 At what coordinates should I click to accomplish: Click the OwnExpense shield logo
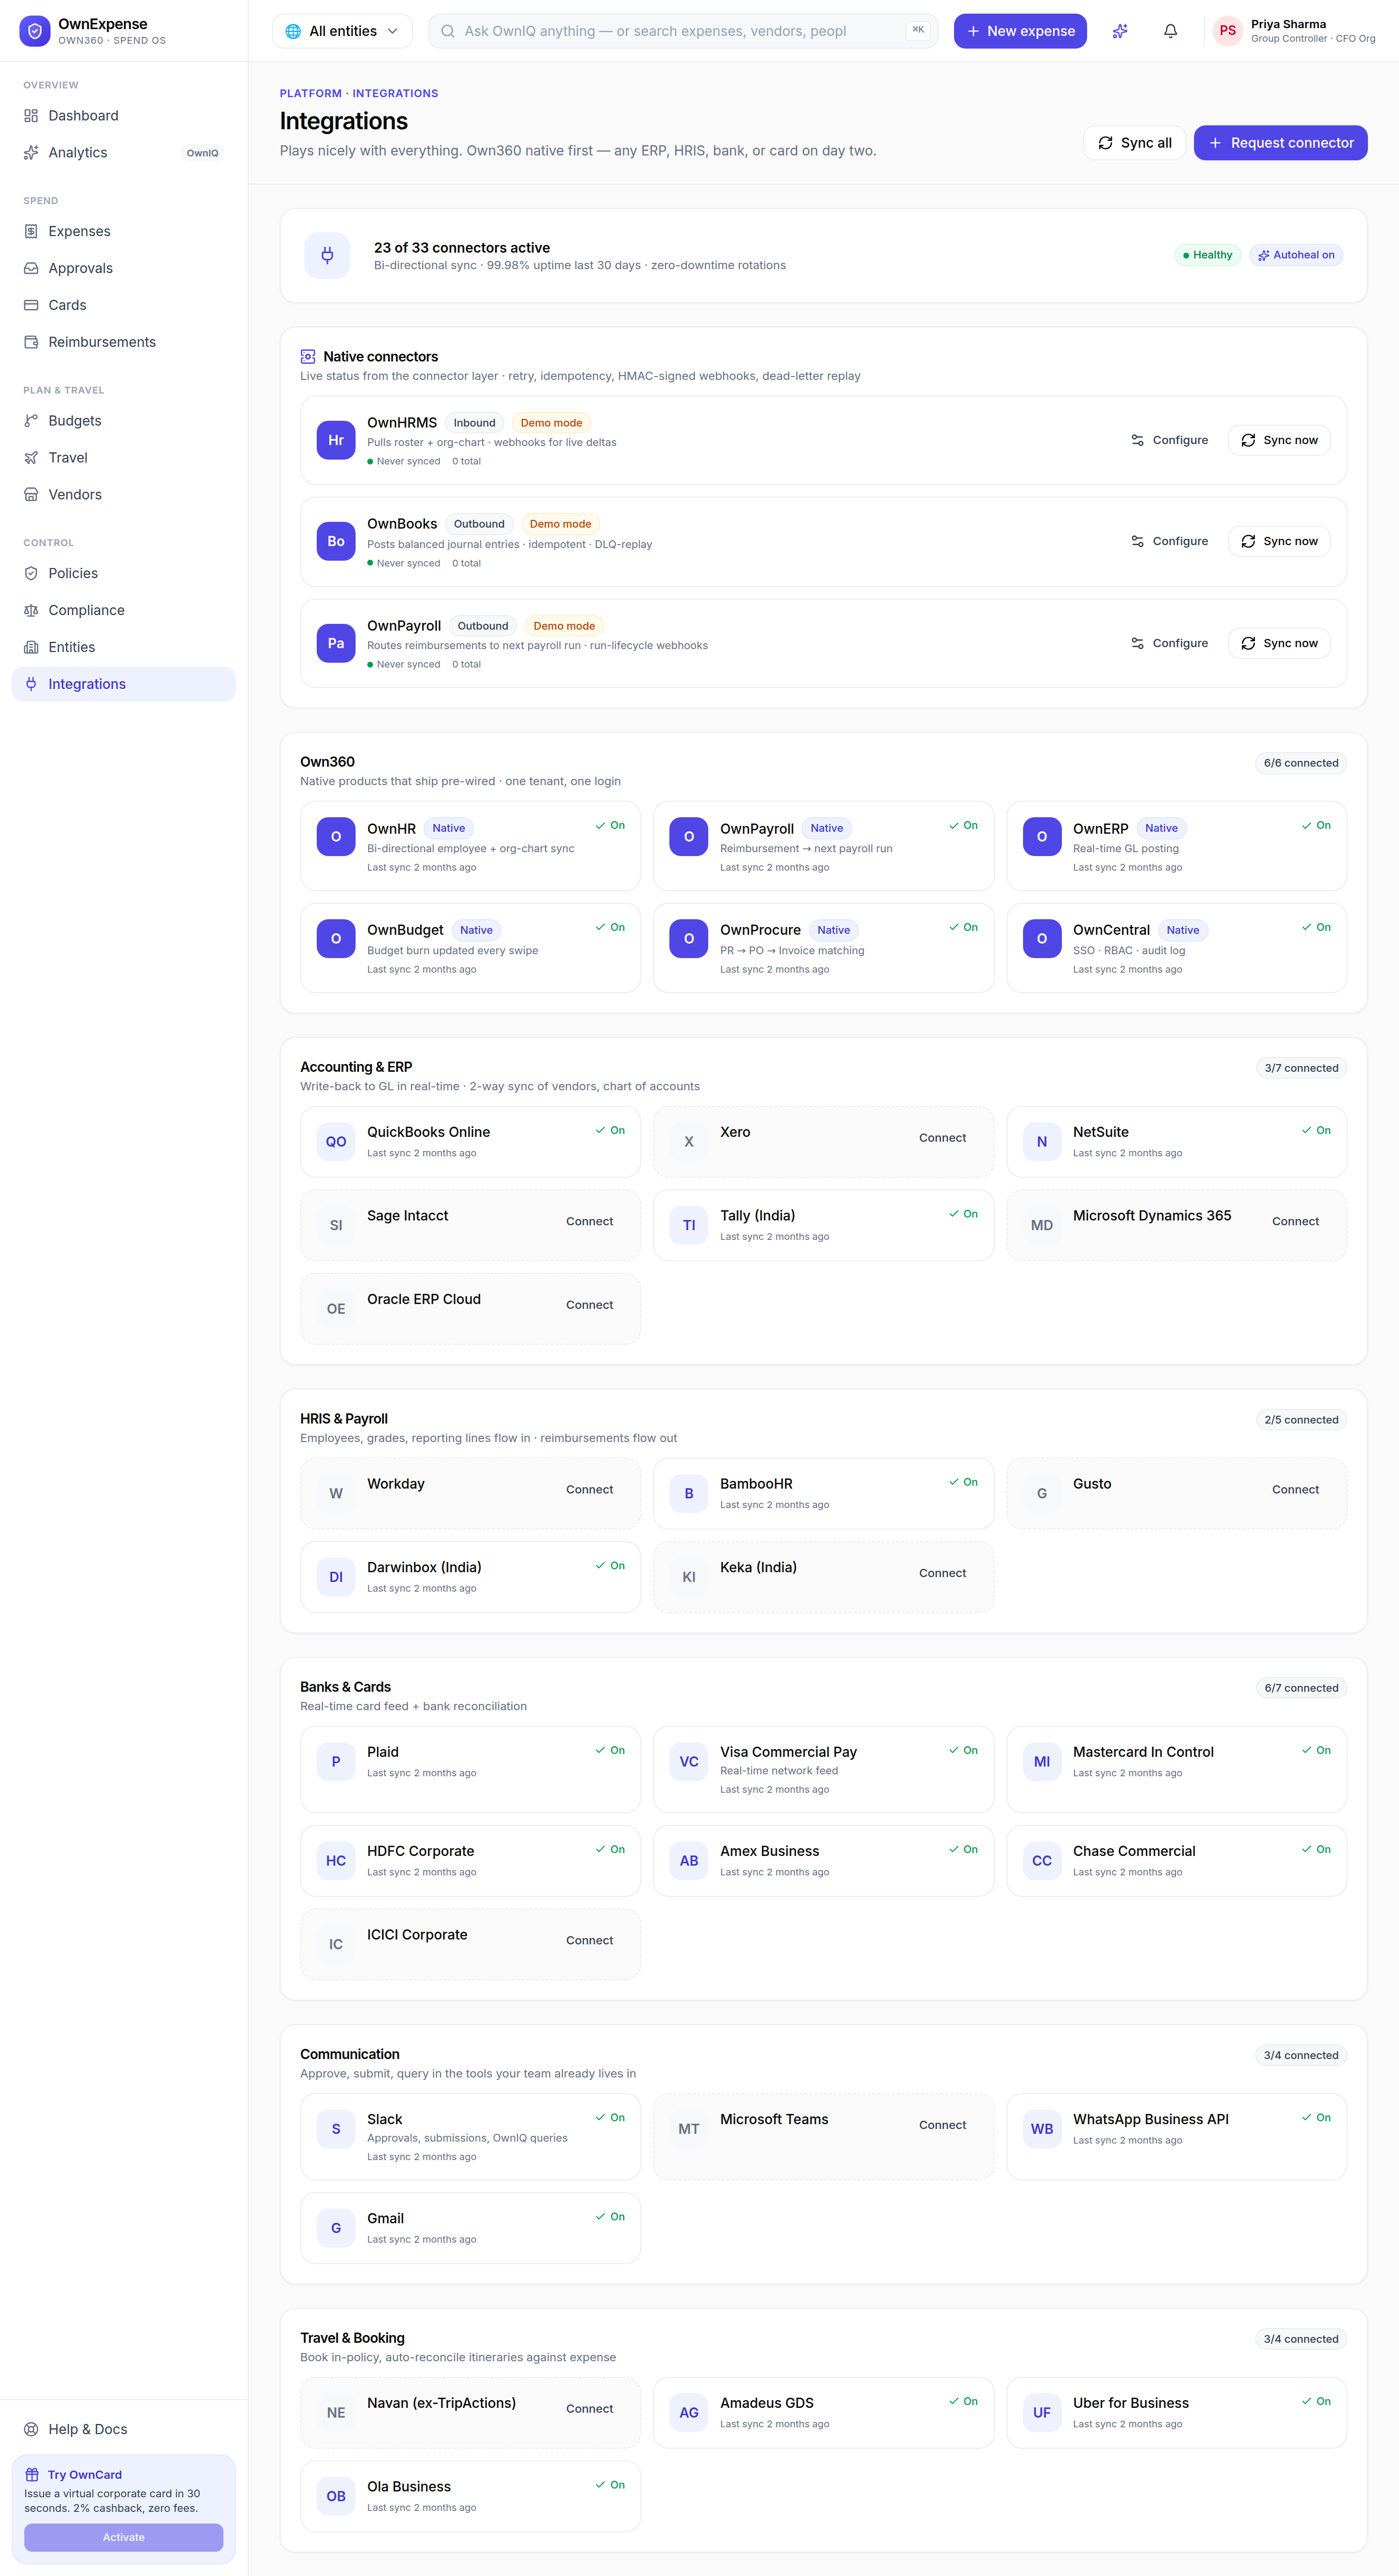[x=35, y=31]
